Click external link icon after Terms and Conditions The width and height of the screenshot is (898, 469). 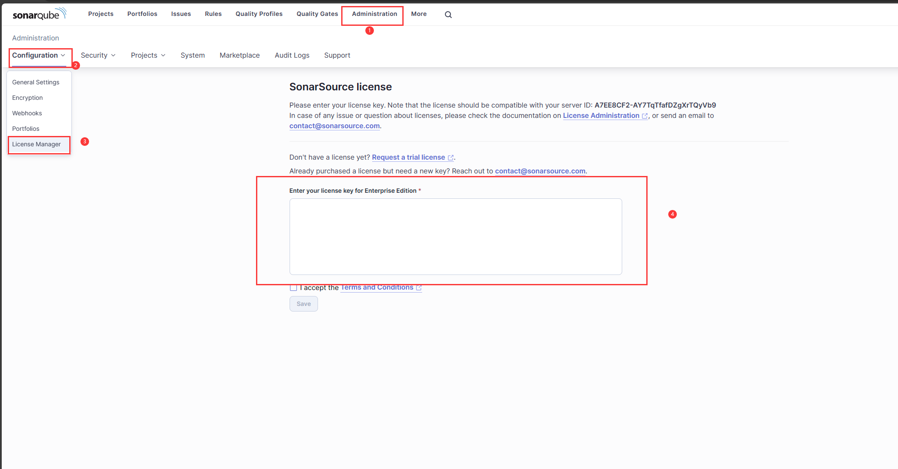pos(419,288)
